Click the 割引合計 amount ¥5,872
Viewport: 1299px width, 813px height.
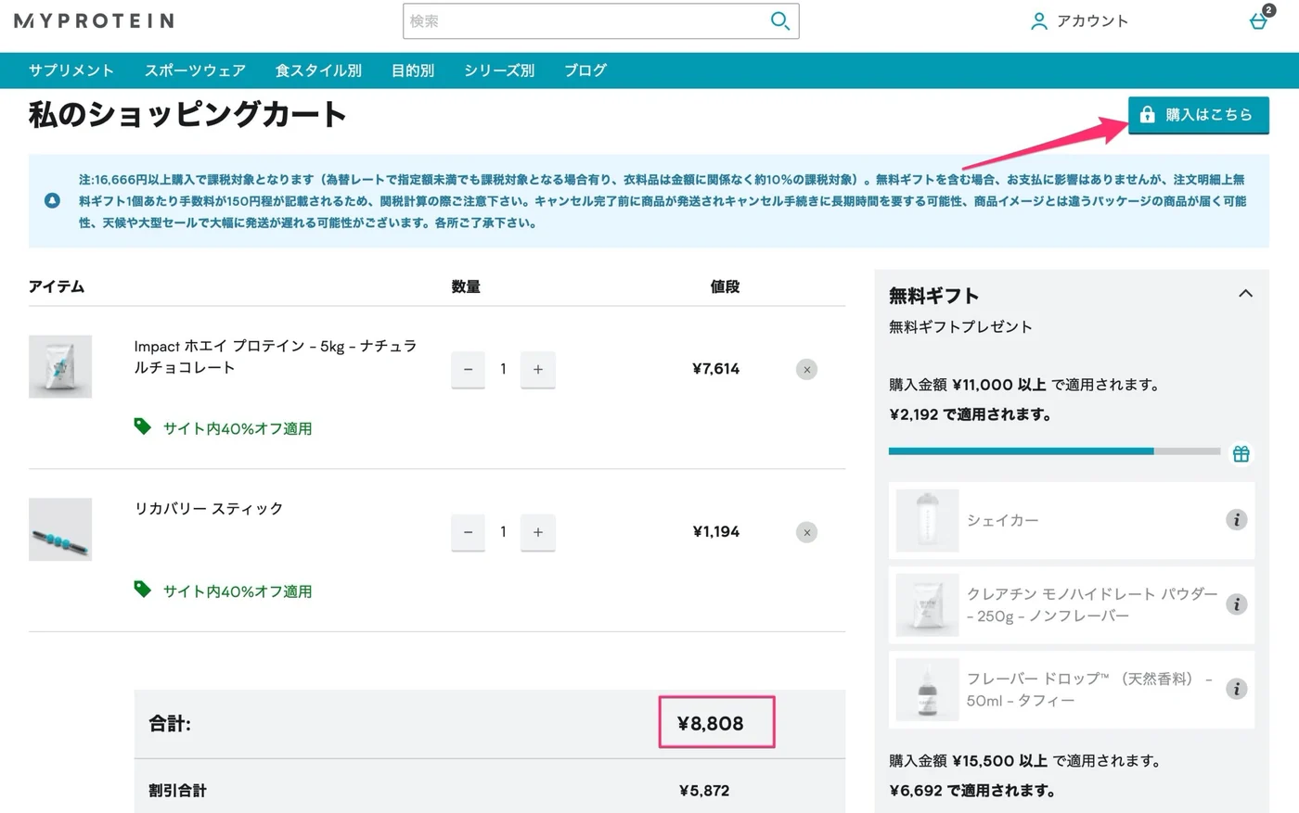704,791
